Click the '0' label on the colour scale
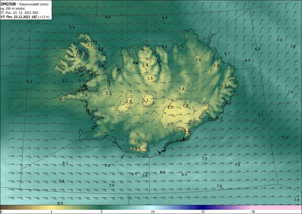 1,212
